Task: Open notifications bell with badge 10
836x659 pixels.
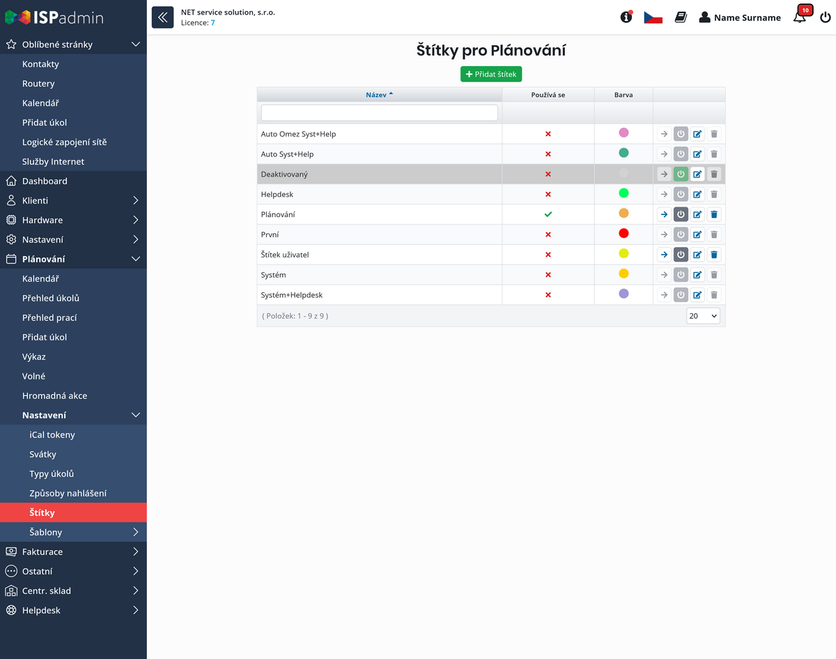Action: click(x=800, y=17)
